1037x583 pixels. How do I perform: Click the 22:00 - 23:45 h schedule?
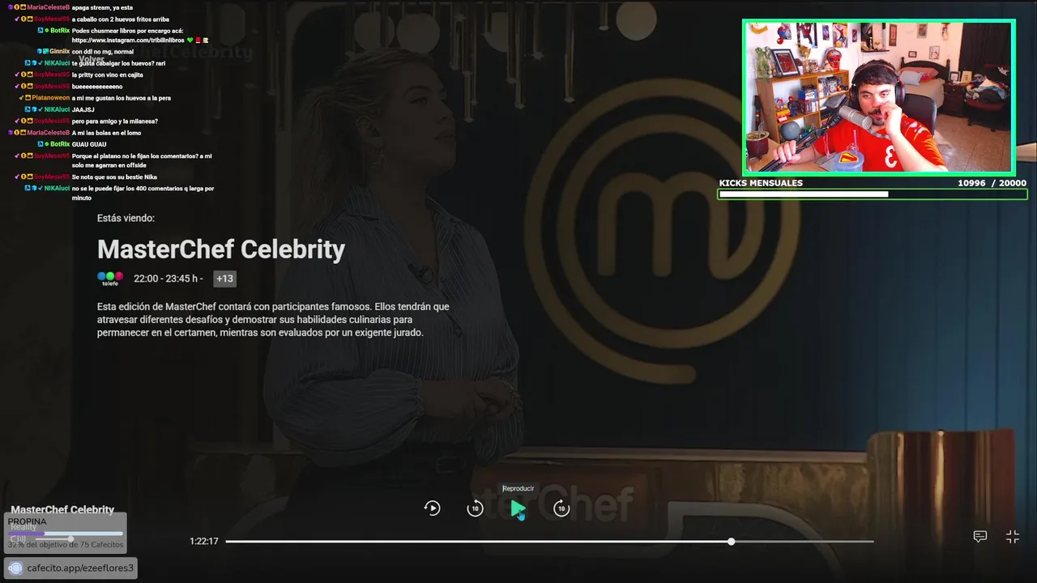pos(168,279)
